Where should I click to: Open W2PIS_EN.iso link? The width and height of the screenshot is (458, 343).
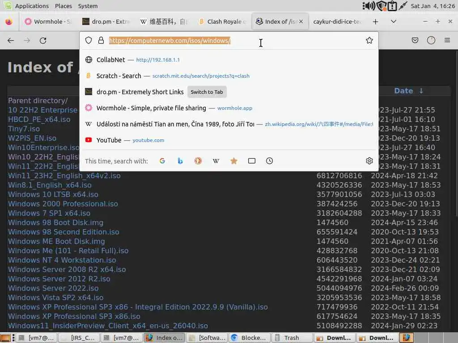(x=32, y=138)
